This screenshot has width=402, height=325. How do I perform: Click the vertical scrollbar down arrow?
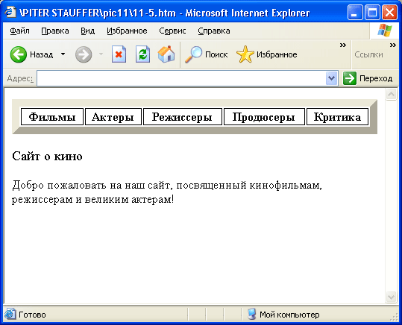coord(391,297)
